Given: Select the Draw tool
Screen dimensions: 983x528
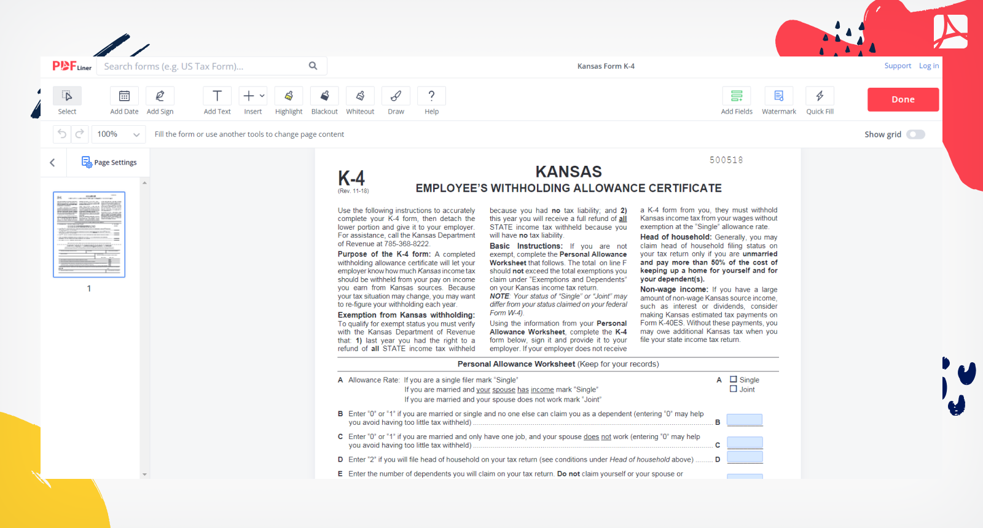Looking at the screenshot, I should pos(396,96).
